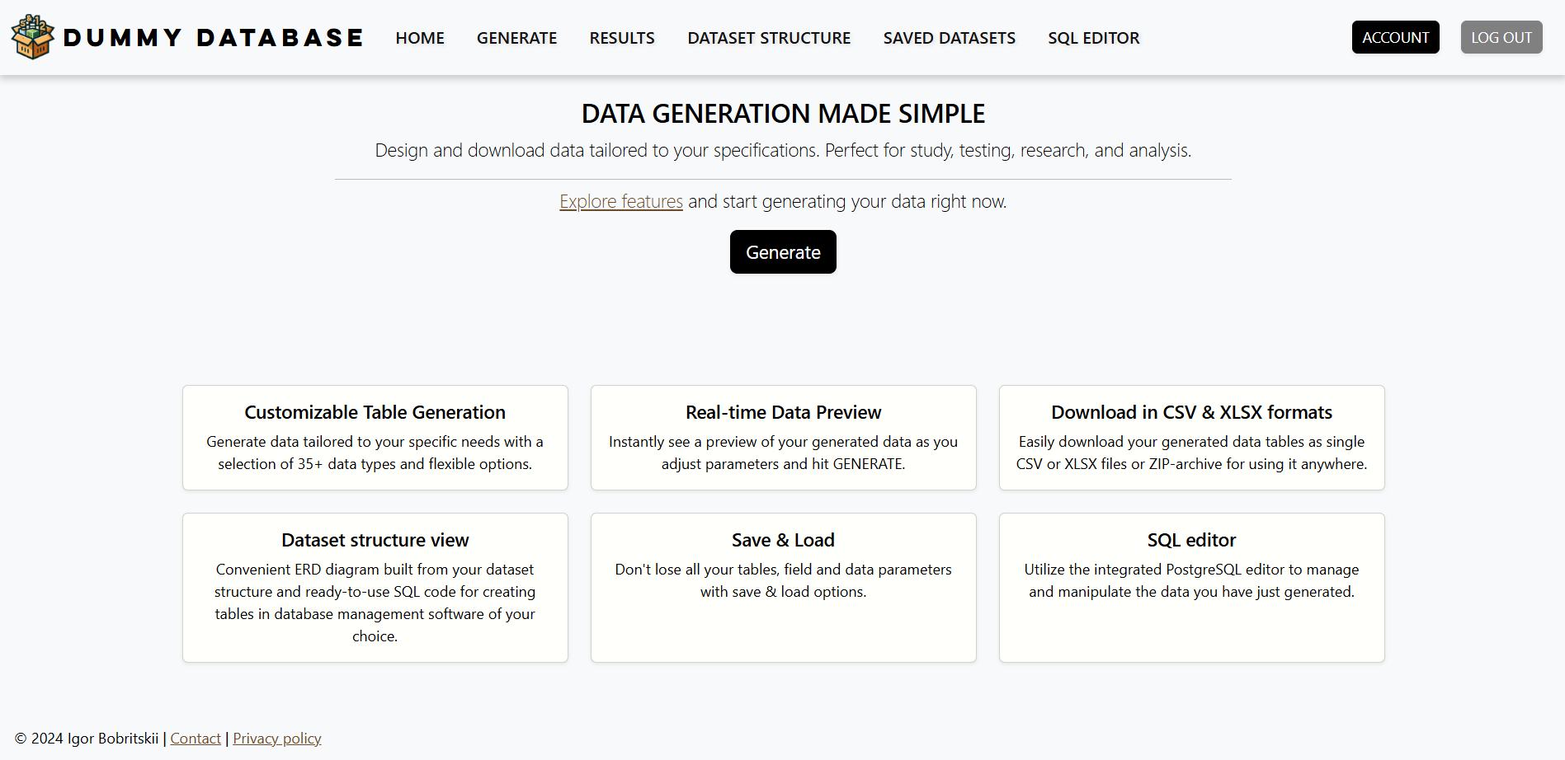Click the Dataset structure view card

click(x=375, y=587)
